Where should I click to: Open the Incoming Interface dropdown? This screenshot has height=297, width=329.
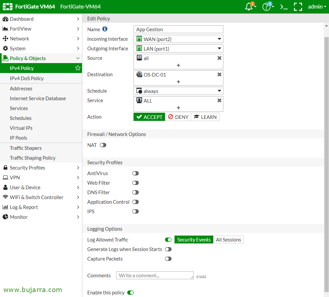pyautogui.click(x=178, y=39)
